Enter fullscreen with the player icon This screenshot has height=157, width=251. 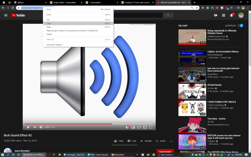click(151, 127)
